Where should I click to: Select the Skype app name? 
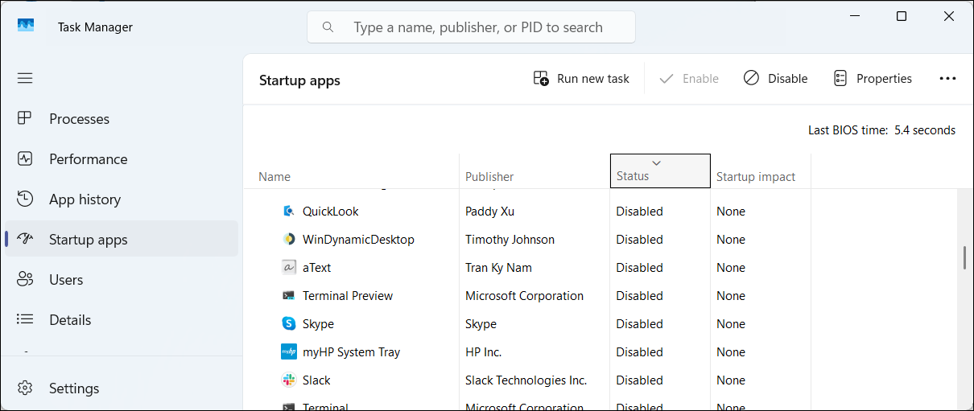pyautogui.click(x=318, y=324)
